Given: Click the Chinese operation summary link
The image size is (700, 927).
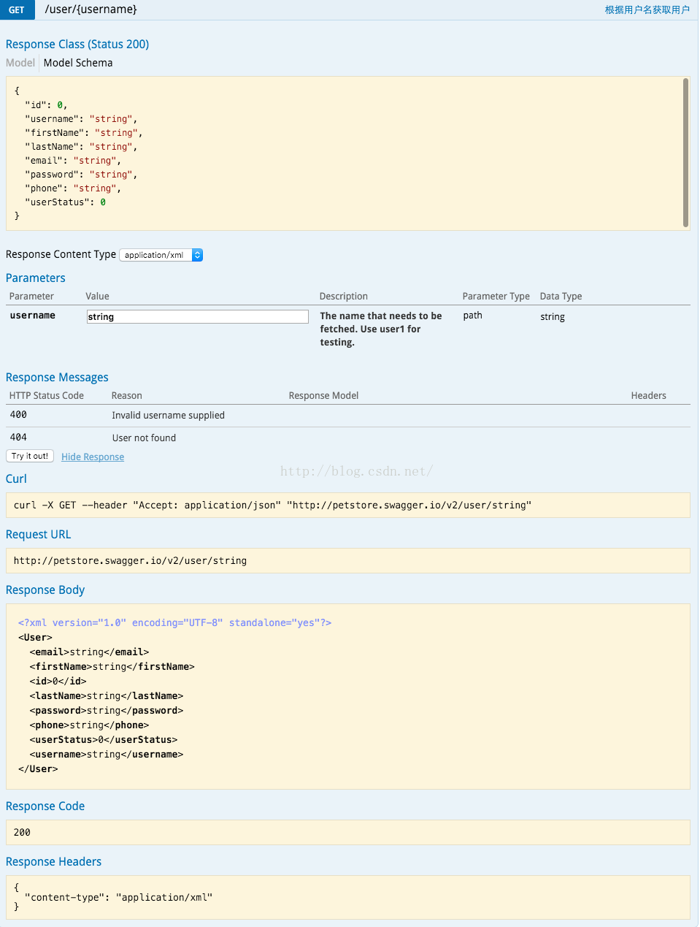Looking at the screenshot, I should click(x=647, y=9).
